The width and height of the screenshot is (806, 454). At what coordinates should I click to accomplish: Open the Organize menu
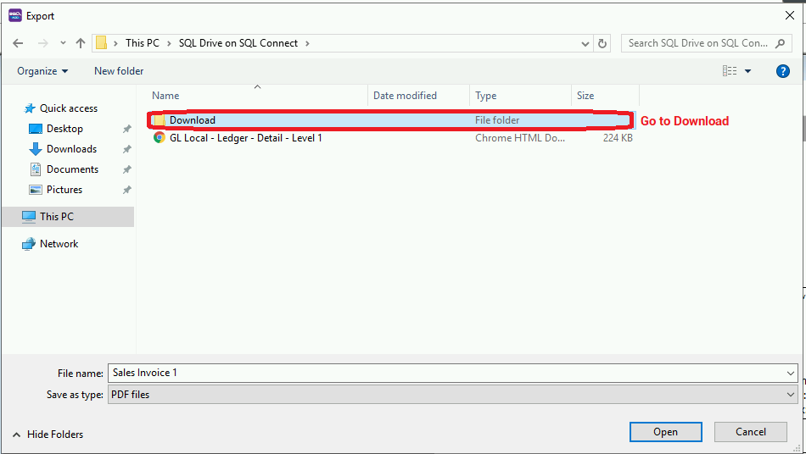[42, 71]
